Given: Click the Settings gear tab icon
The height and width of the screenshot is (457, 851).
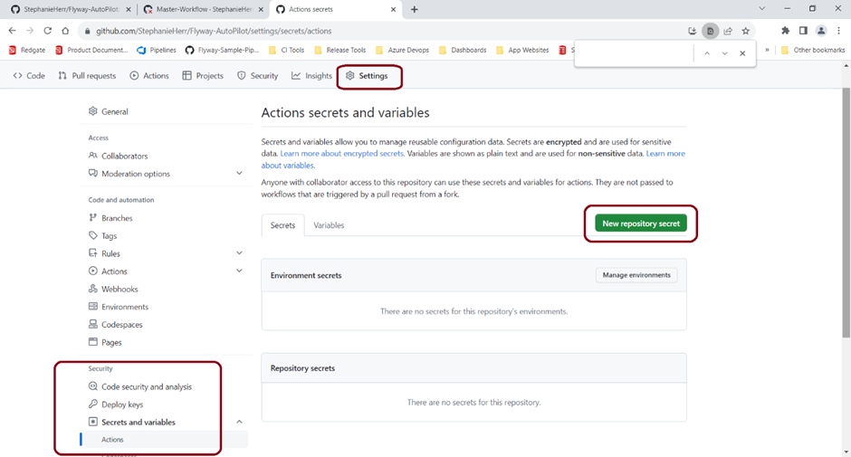Looking at the screenshot, I should point(350,76).
